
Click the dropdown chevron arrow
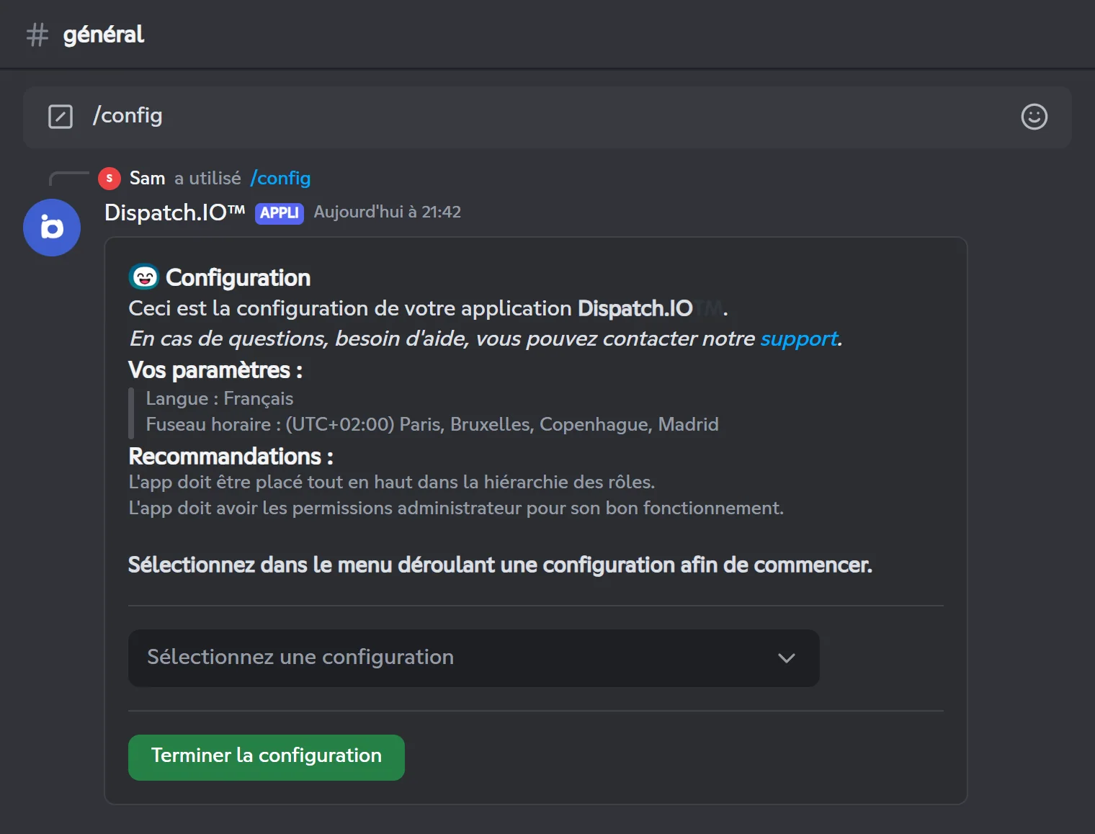pyautogui.click(x=787, y=658)
